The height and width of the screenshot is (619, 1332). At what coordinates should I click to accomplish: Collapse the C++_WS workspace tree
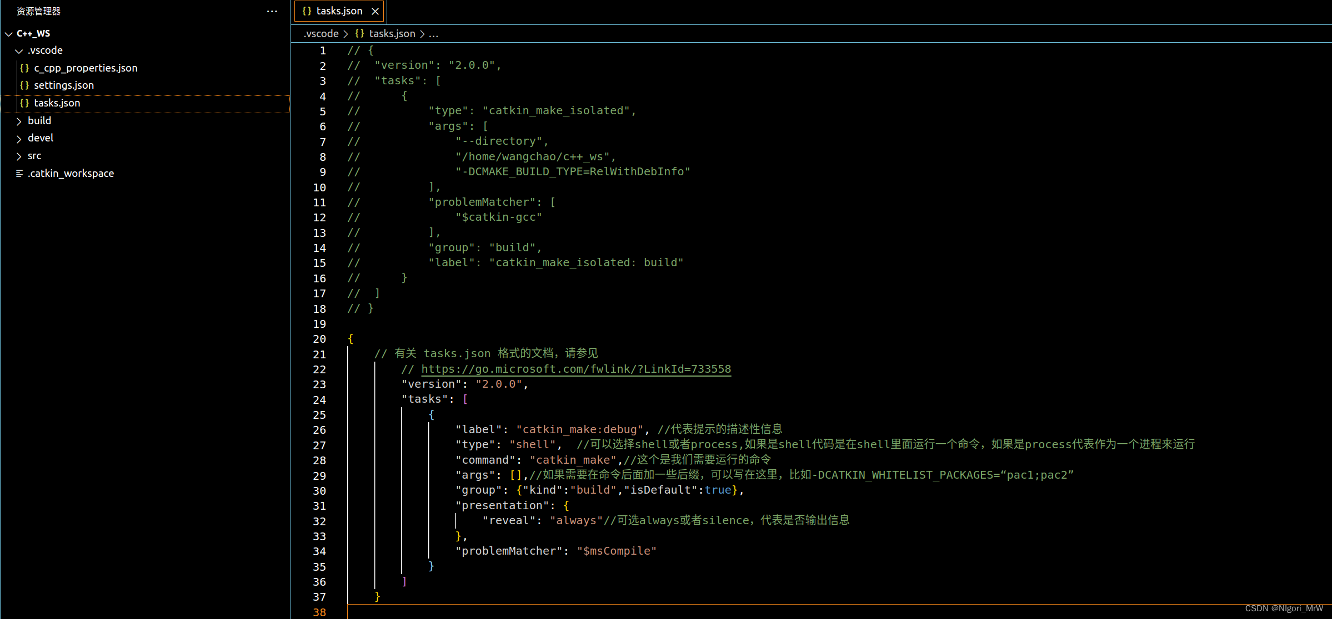pyautogui.click(x=8, y=33)
